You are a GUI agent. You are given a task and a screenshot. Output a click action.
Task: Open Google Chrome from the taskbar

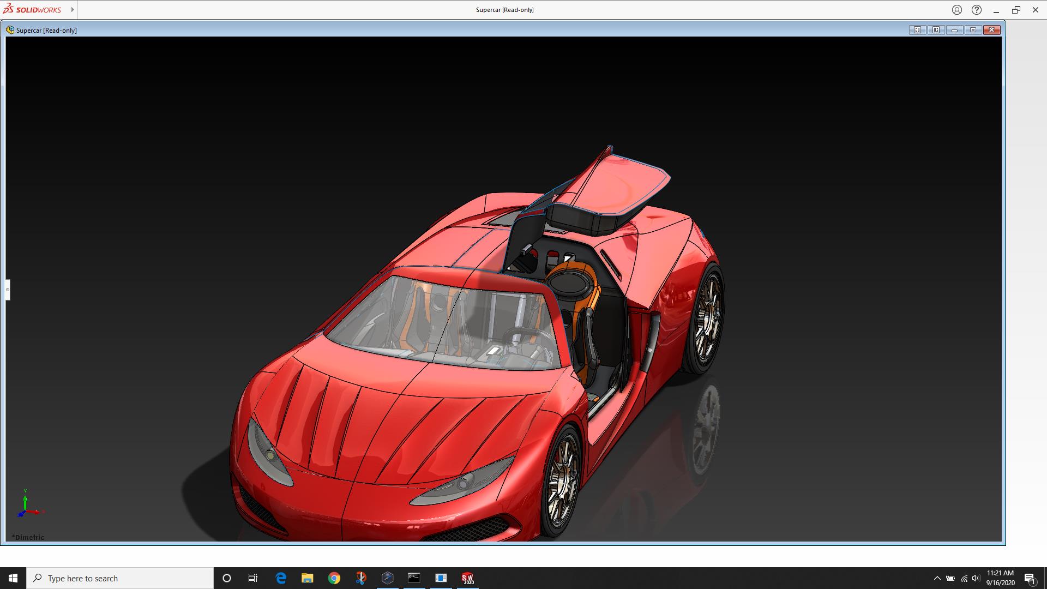[x=334, y=578]
